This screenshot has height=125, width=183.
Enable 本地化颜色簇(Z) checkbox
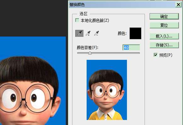(x=77, y=20)
